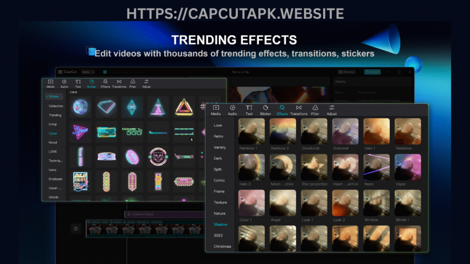Choose the Leak 1 effect thumbnail
470x264 pixels.
314,203
